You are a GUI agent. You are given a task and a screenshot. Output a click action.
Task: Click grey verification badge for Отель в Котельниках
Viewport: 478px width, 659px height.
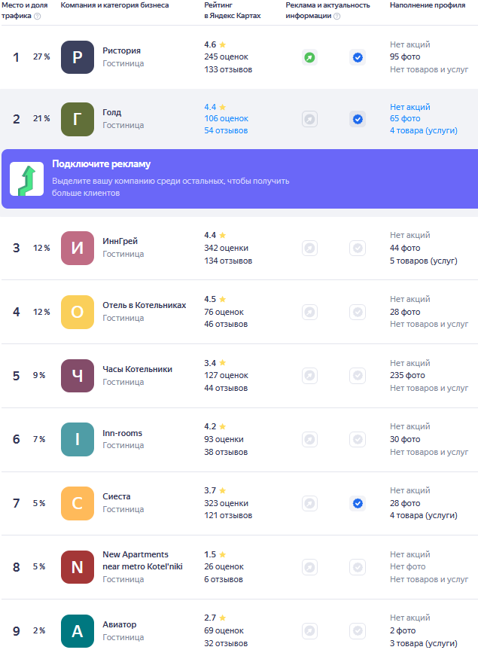(358, 313)
